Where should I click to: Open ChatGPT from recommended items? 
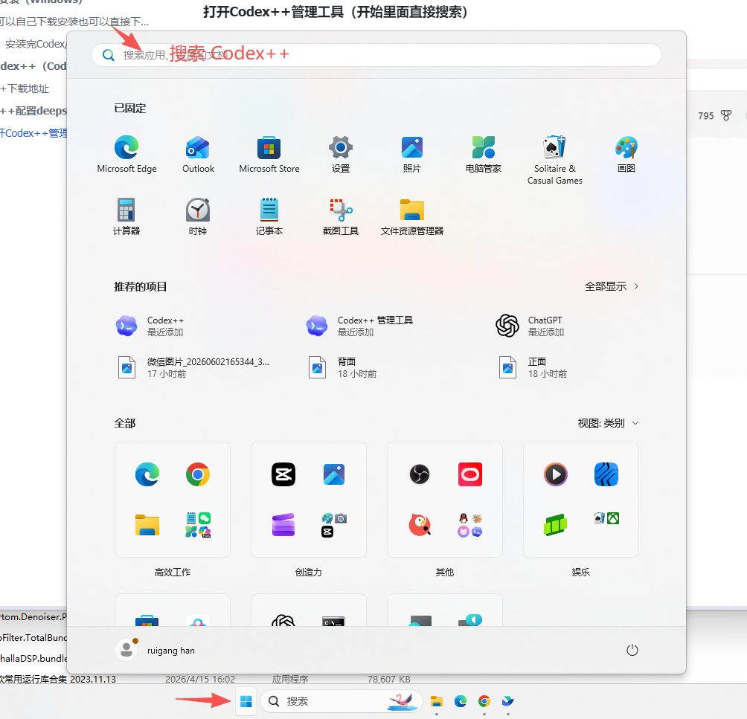530,326
